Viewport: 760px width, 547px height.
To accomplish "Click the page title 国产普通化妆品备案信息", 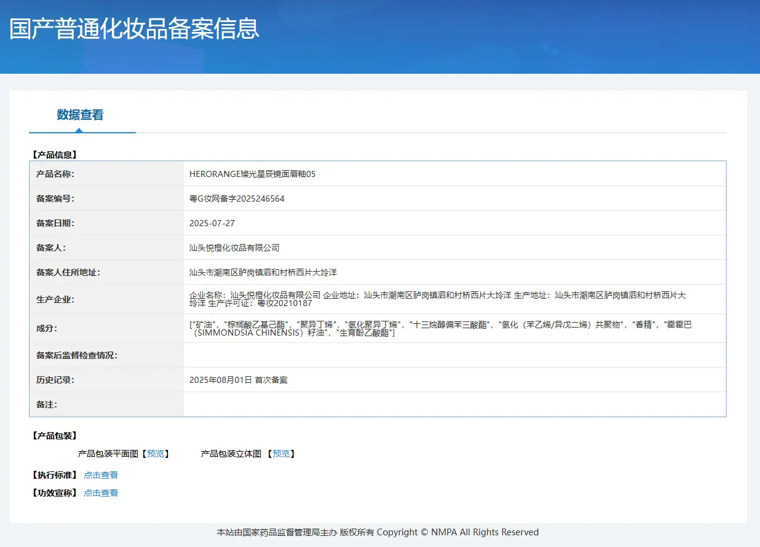I will [135, 29].
